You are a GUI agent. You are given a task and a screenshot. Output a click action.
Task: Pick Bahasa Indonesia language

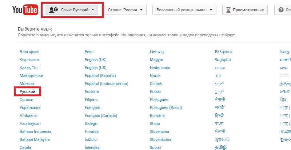point(35,131)
